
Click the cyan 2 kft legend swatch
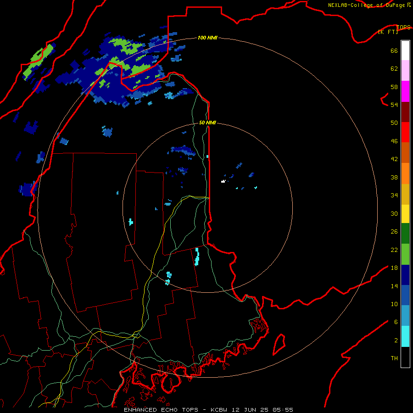405,336
